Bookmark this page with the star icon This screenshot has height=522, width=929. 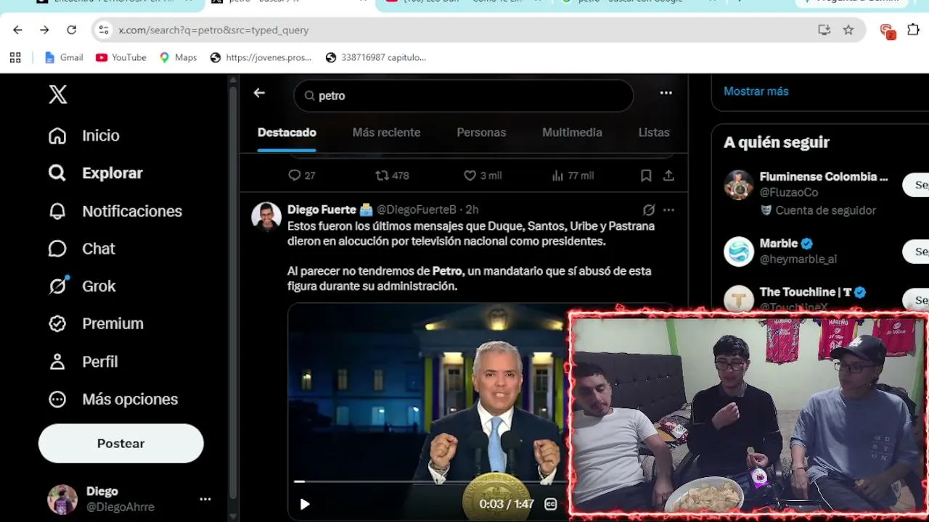[x=848, y=30]
